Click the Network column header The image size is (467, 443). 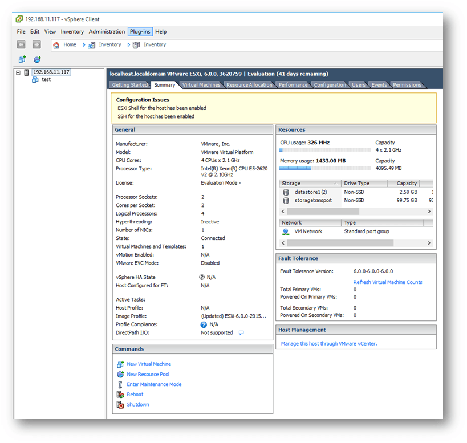310,223
